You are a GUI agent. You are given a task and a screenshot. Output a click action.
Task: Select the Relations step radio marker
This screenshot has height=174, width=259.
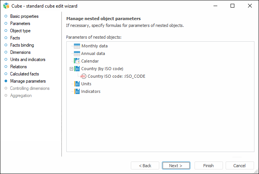tap(6, 67)
